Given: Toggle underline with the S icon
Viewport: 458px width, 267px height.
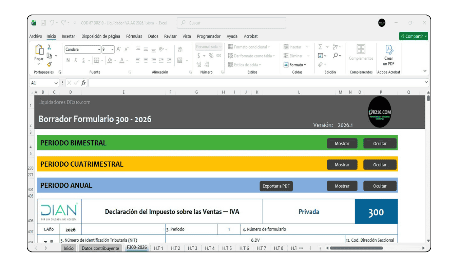Looking at the screenshot, I should point(83,60).
